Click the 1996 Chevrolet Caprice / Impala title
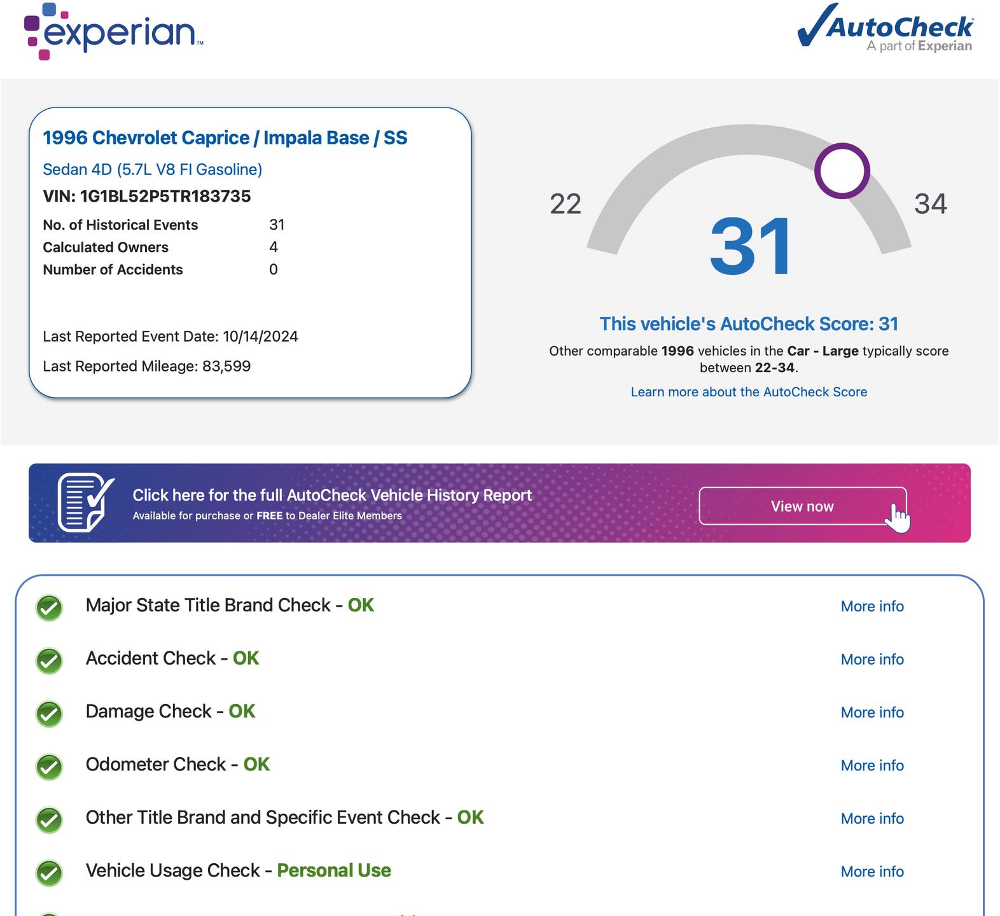Screen dimensions: 1000x916 tap(225, 138)
